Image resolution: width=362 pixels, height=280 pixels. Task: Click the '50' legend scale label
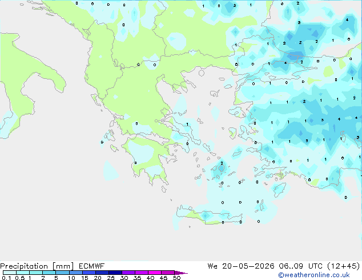pyautogui.click(x=176, y=278)
